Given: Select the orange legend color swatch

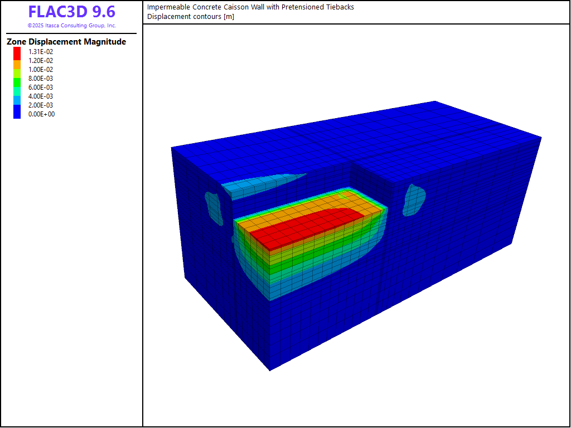Looking at the screenshot, I should point(17,64).
